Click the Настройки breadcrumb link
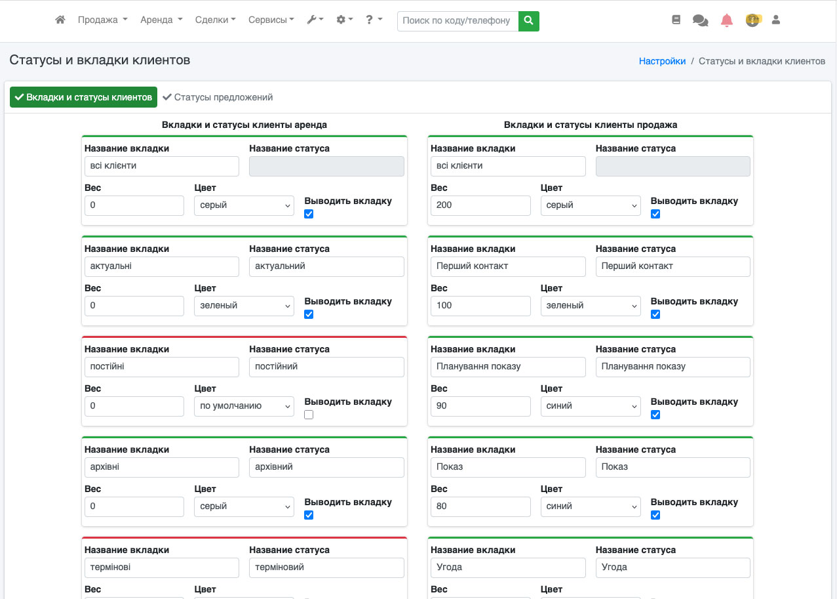Screen dimensions: 837x599 point(662,61)
